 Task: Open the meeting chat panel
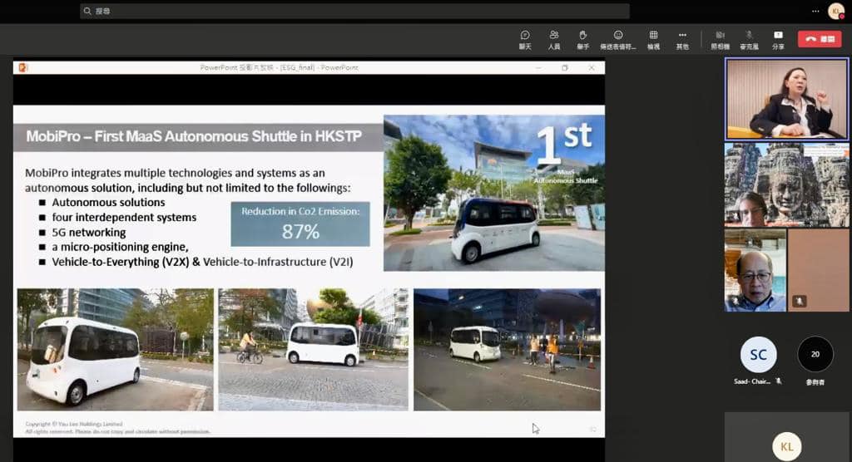pos(525,40)
